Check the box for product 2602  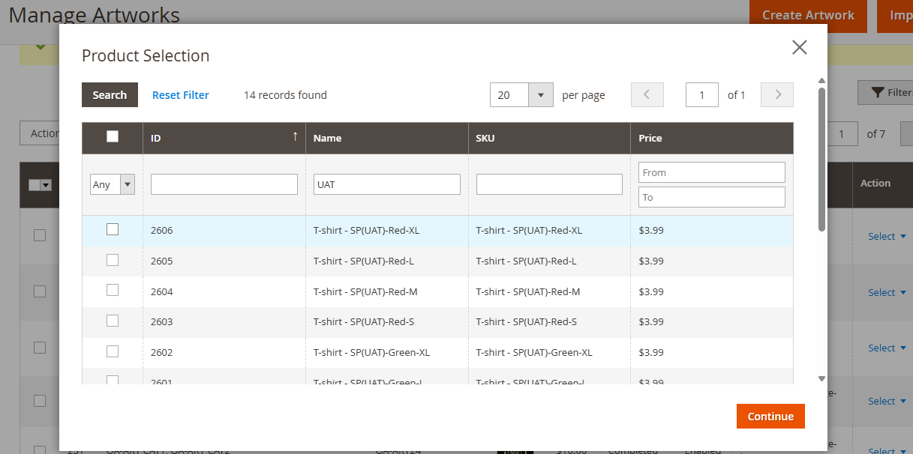click(113, 351)
